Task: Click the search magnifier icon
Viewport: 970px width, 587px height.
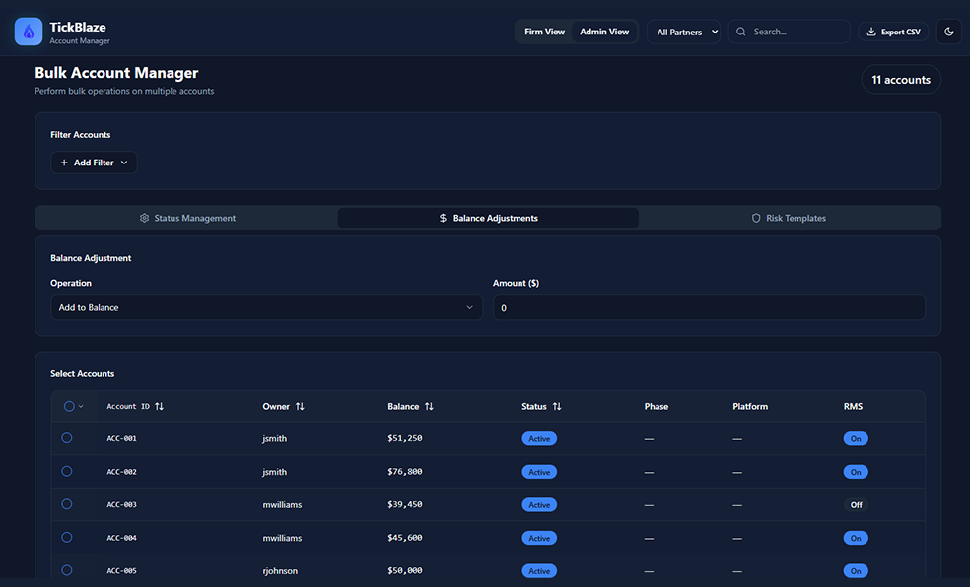Action: 741,32
